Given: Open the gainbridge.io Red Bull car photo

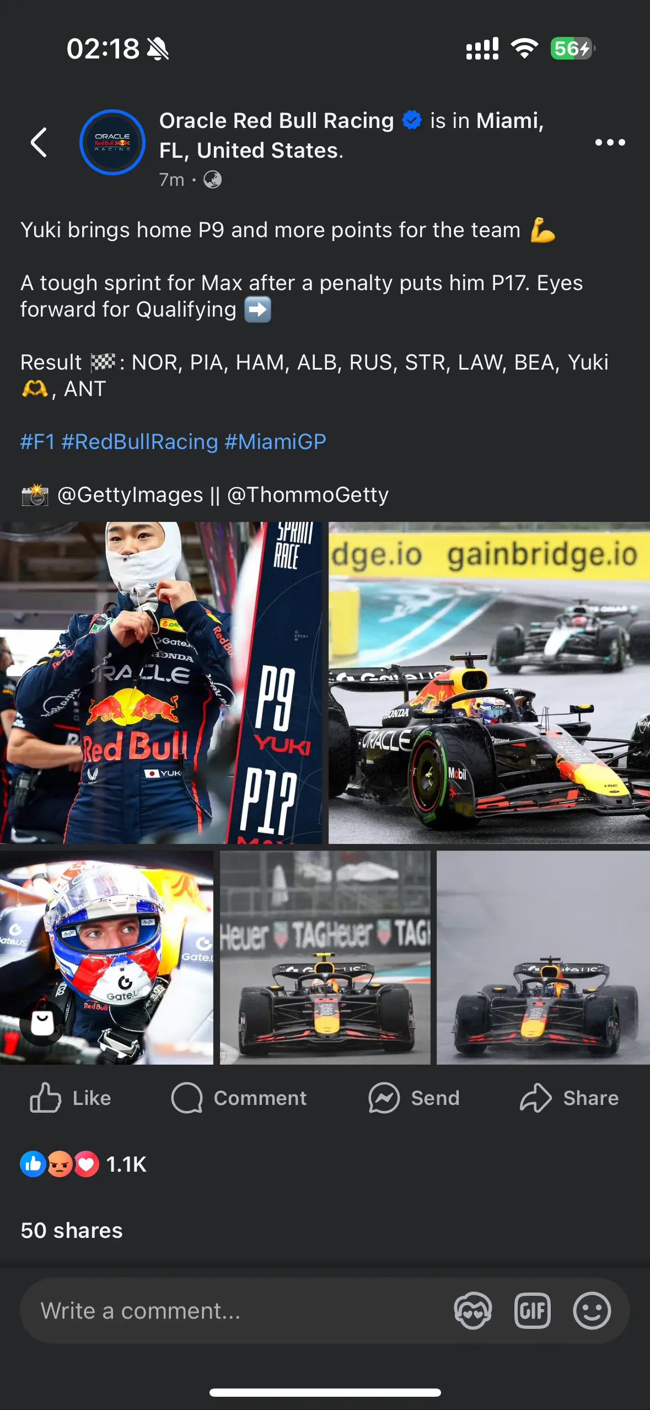Looking at the screenshot, I should pyautogui.click(x=489, y=682).
